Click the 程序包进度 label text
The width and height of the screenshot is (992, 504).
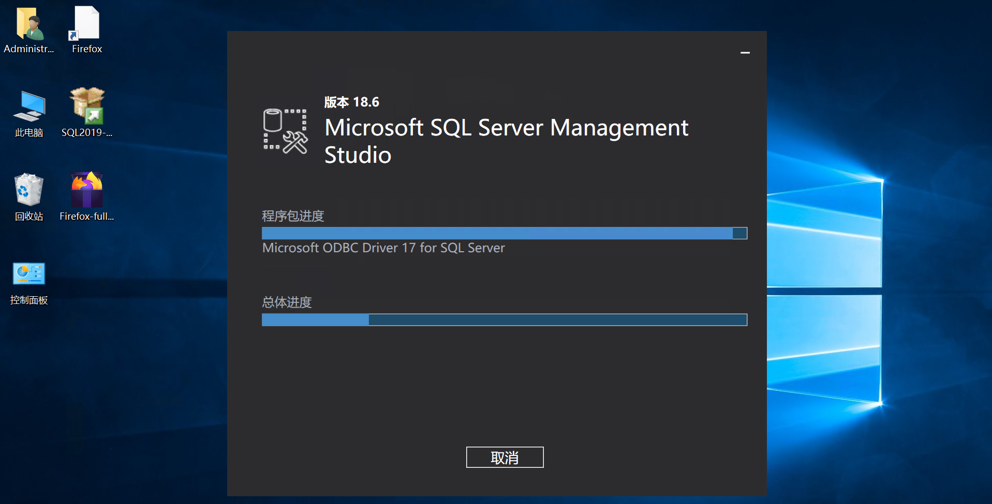coord(293,216)
